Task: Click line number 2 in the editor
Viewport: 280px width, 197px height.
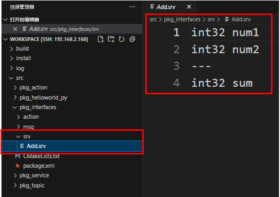Action: [176, 49]
